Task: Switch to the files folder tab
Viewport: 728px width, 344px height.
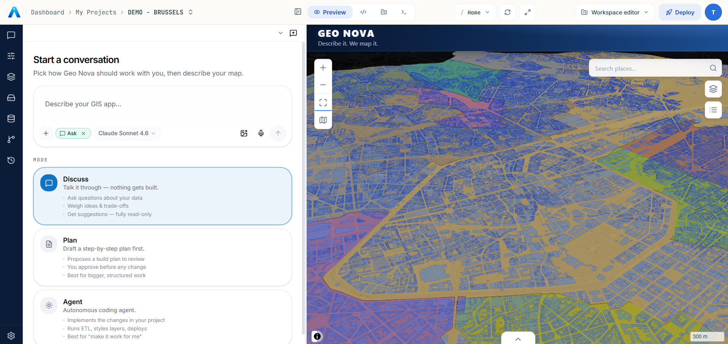Action: tap(384, 12)
